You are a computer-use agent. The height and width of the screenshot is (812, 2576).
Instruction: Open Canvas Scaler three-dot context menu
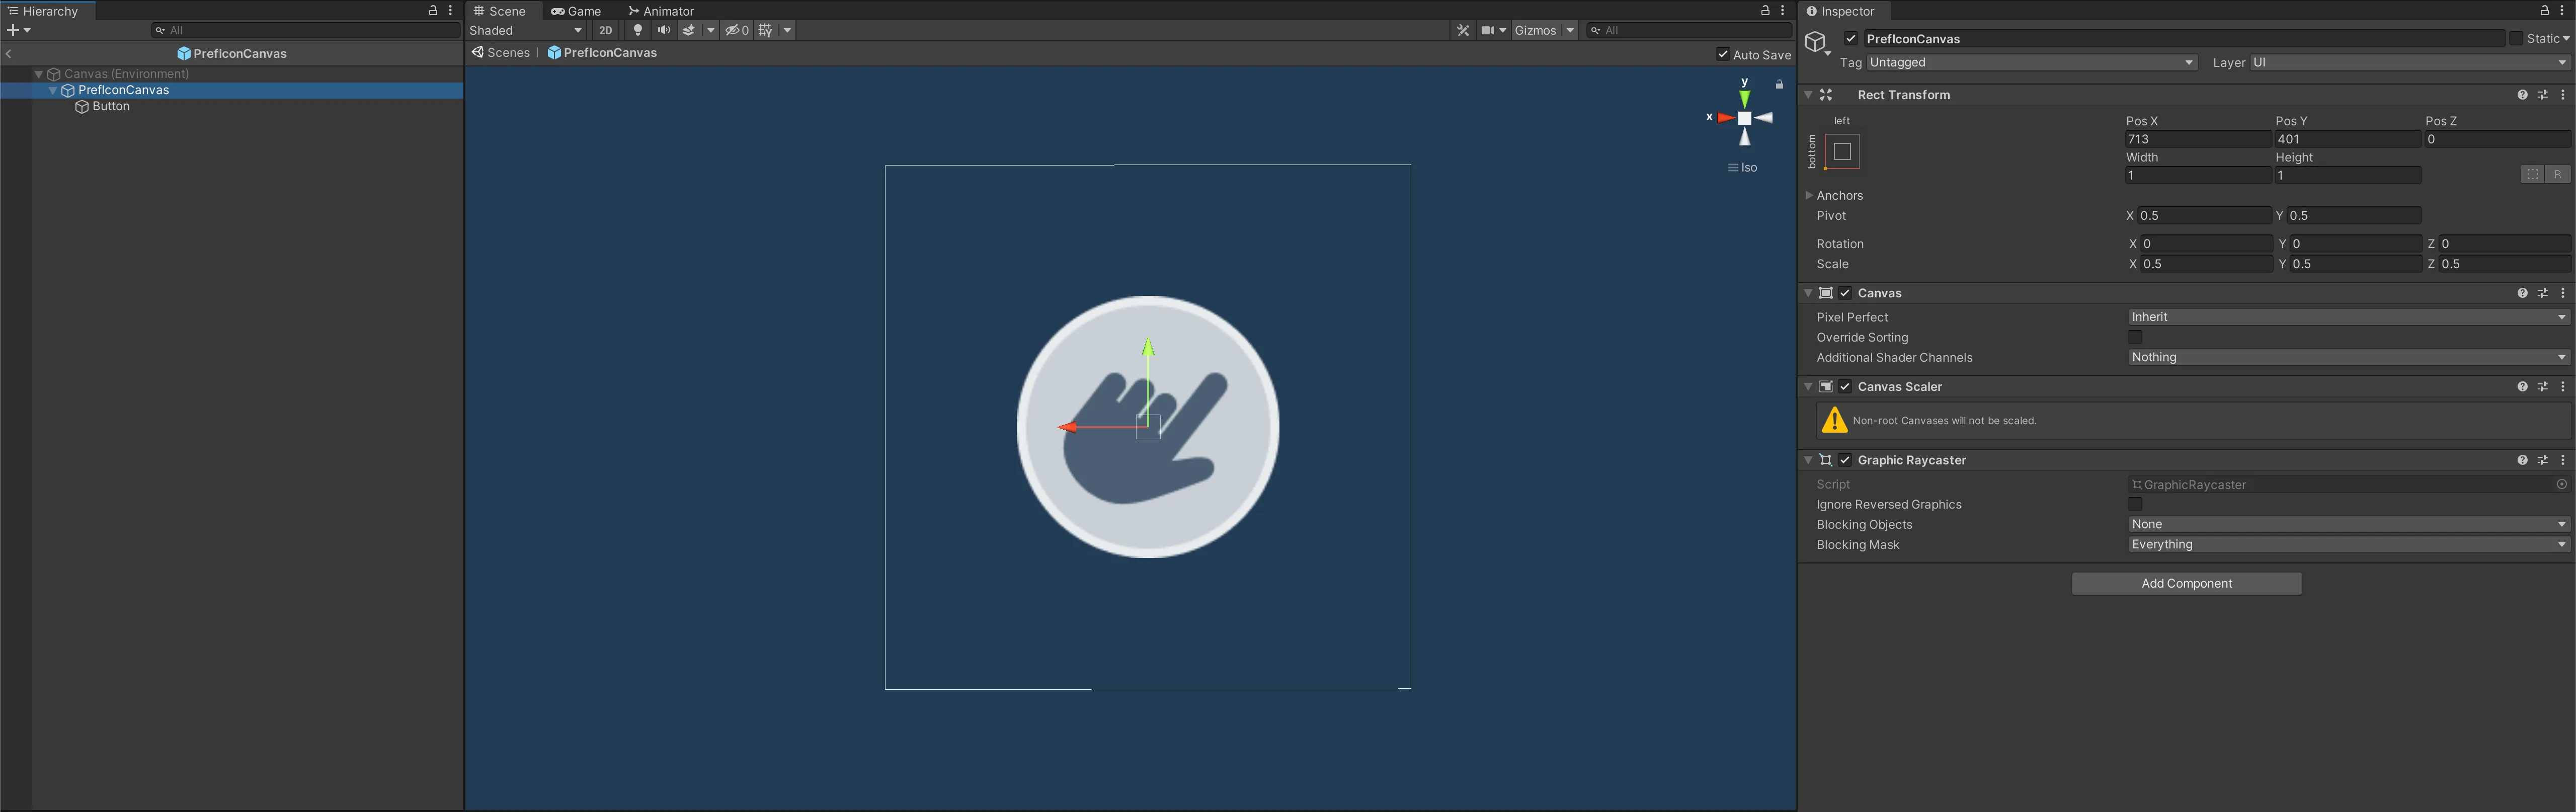click(2563, 386)
